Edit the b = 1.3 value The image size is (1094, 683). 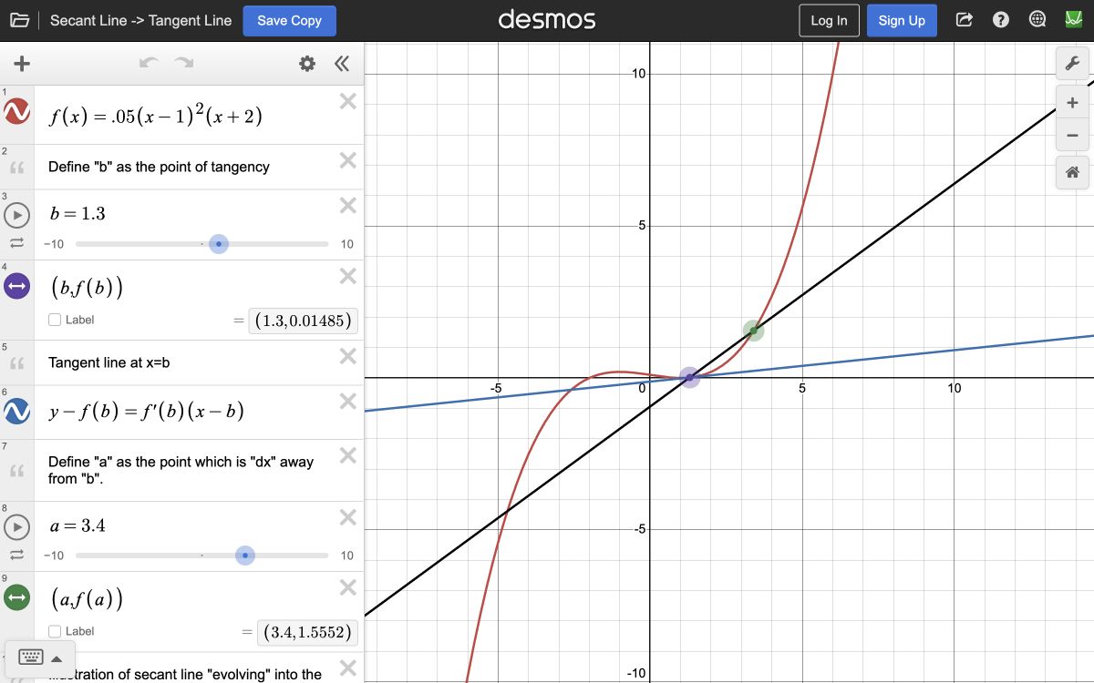77,214
